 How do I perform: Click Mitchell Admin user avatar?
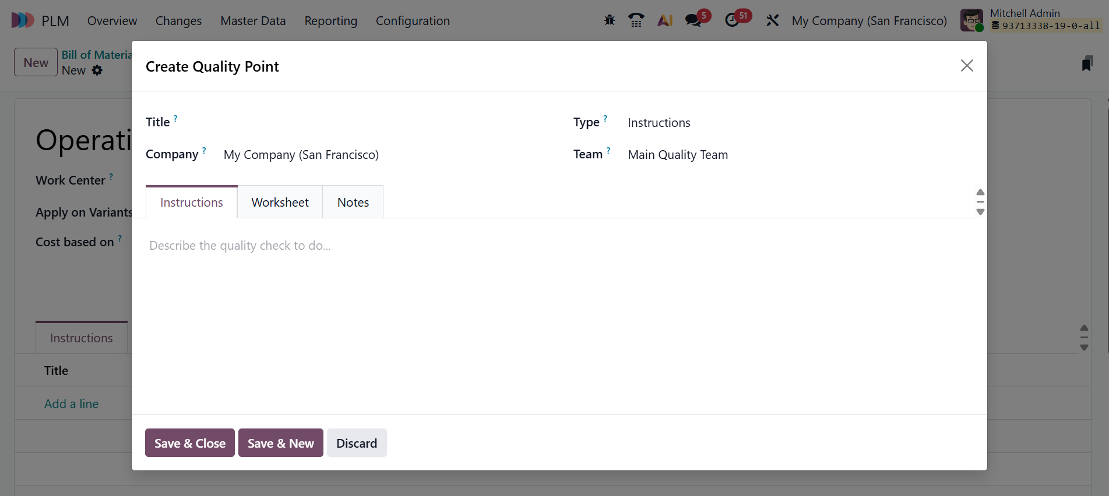tap(971, 20)
